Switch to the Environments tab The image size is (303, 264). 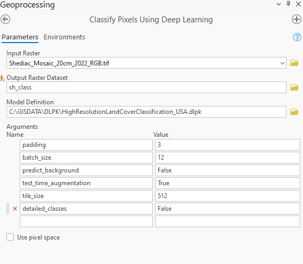(64, 37)
